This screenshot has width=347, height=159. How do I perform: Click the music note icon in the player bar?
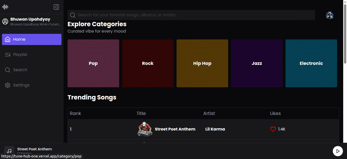pos(9,151)
